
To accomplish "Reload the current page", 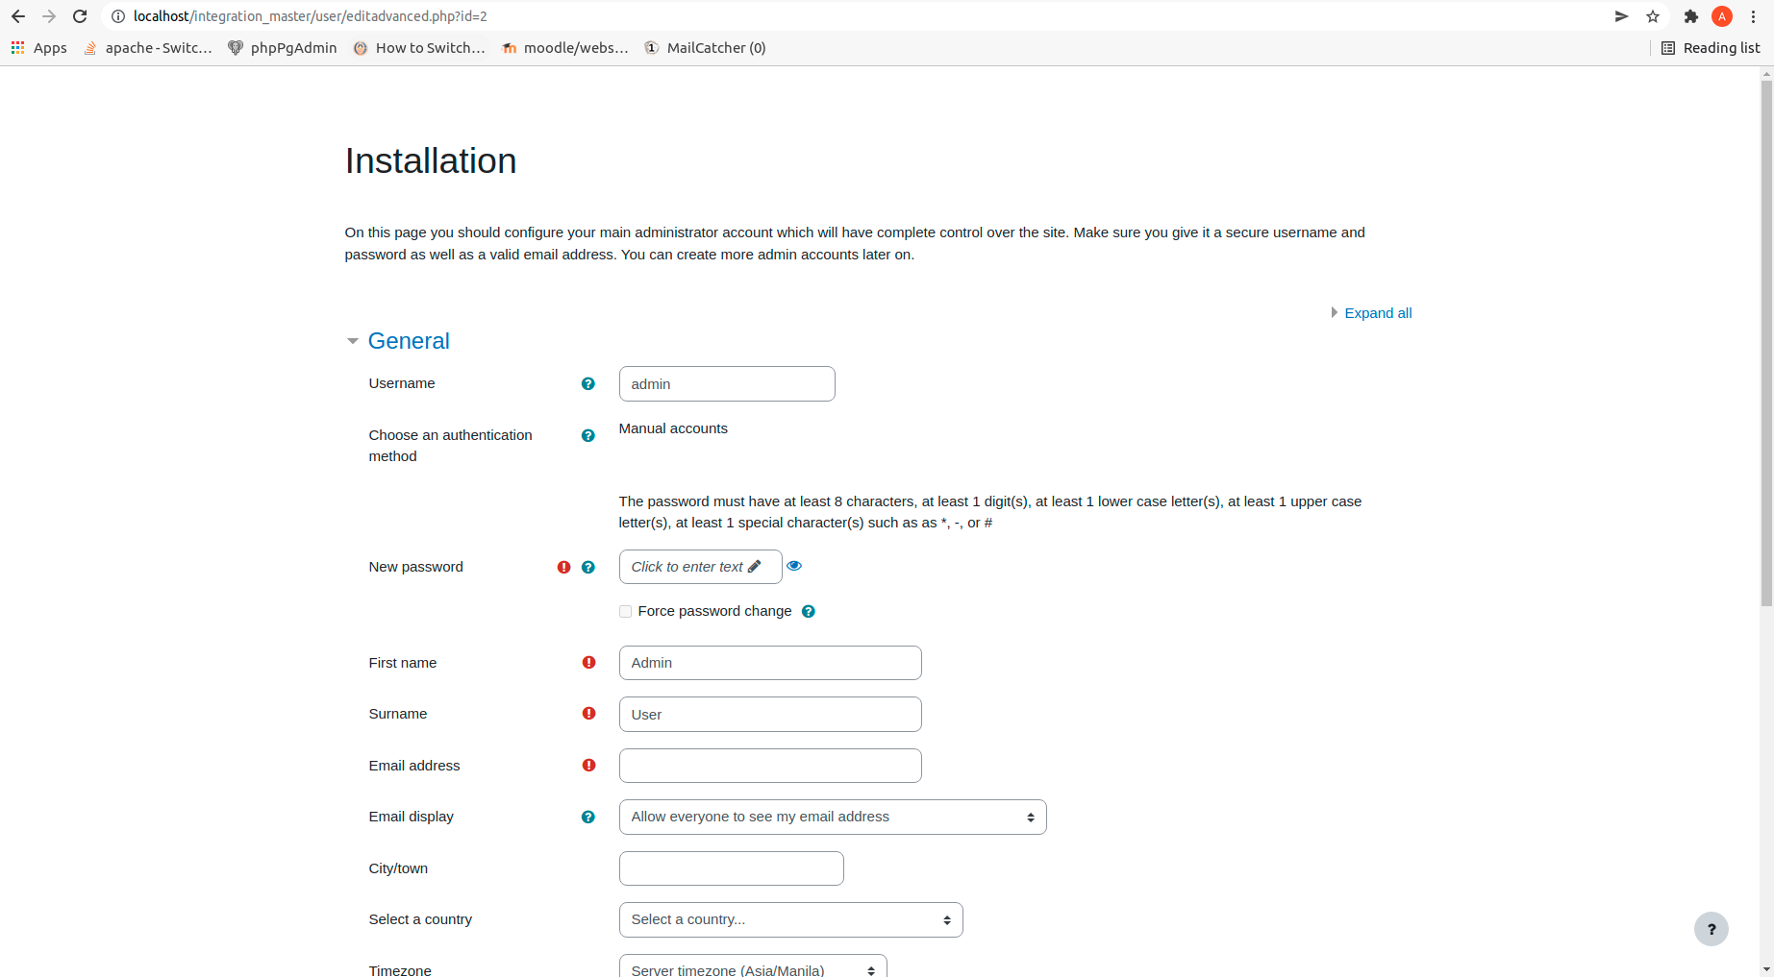I will (x=81, y=16).
